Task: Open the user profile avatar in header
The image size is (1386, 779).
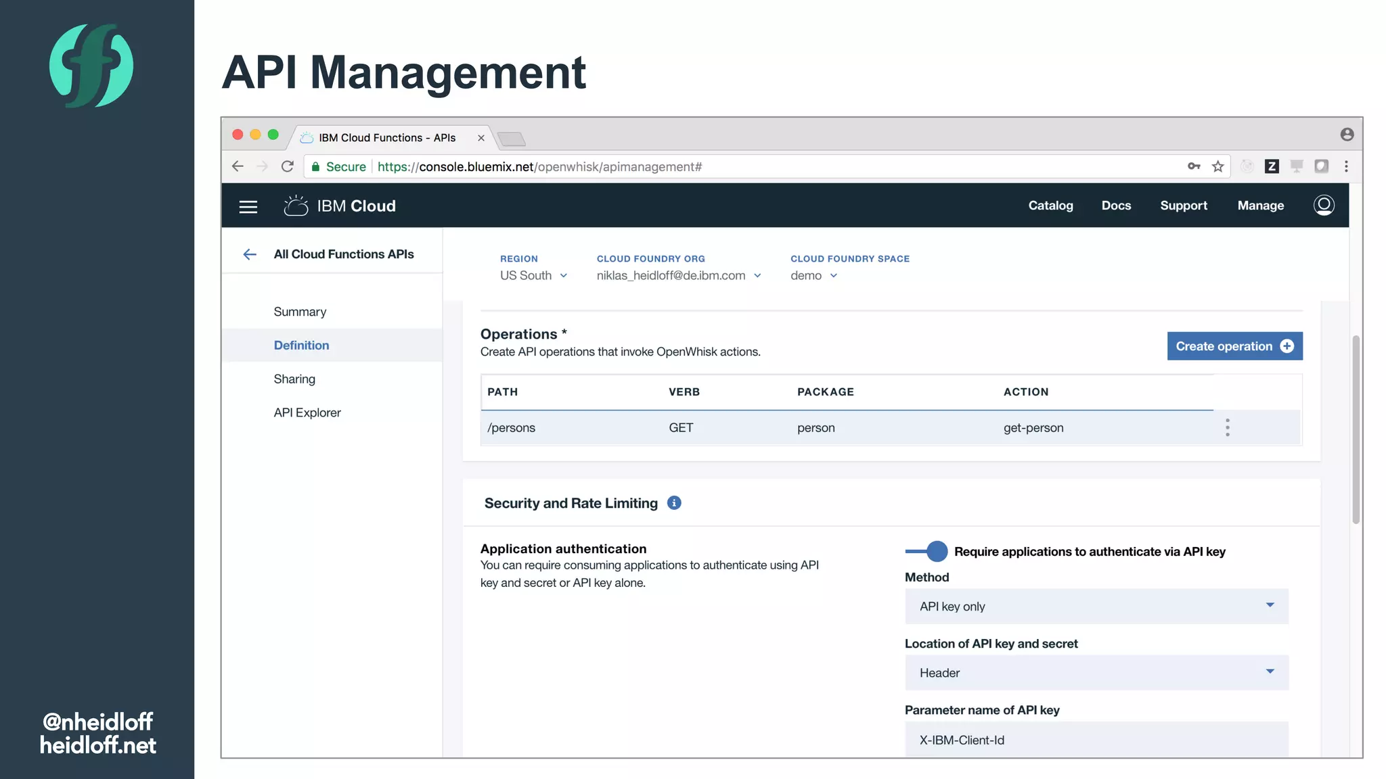Action: click(1324, 205)
